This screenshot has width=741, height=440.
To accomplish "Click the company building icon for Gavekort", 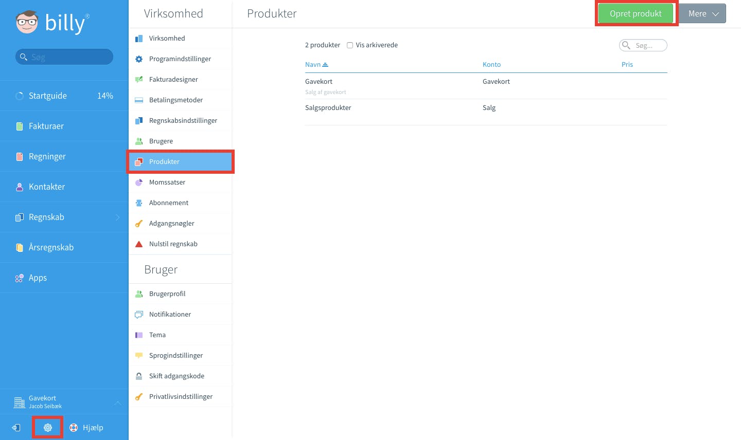I will pyautogui.click(x=20, y=402).
